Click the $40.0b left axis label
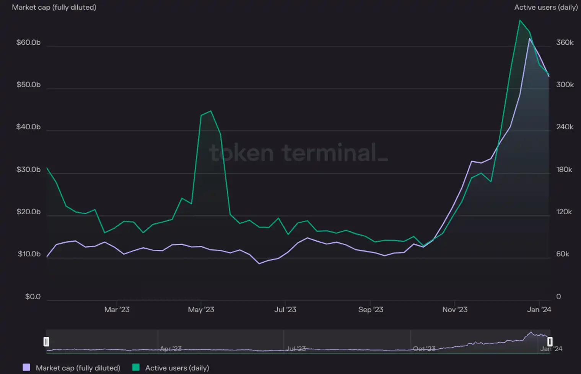This screenshot has height=374, width=581. point(28,127)
